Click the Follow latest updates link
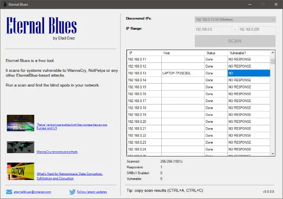The width and height of the screenshot is (283, 199). (x=92, y=192)
